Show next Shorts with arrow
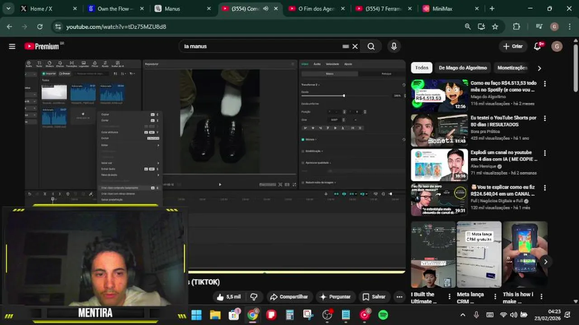Image resolution: width=579 pixels, height=325 pixels. [546, 262]
